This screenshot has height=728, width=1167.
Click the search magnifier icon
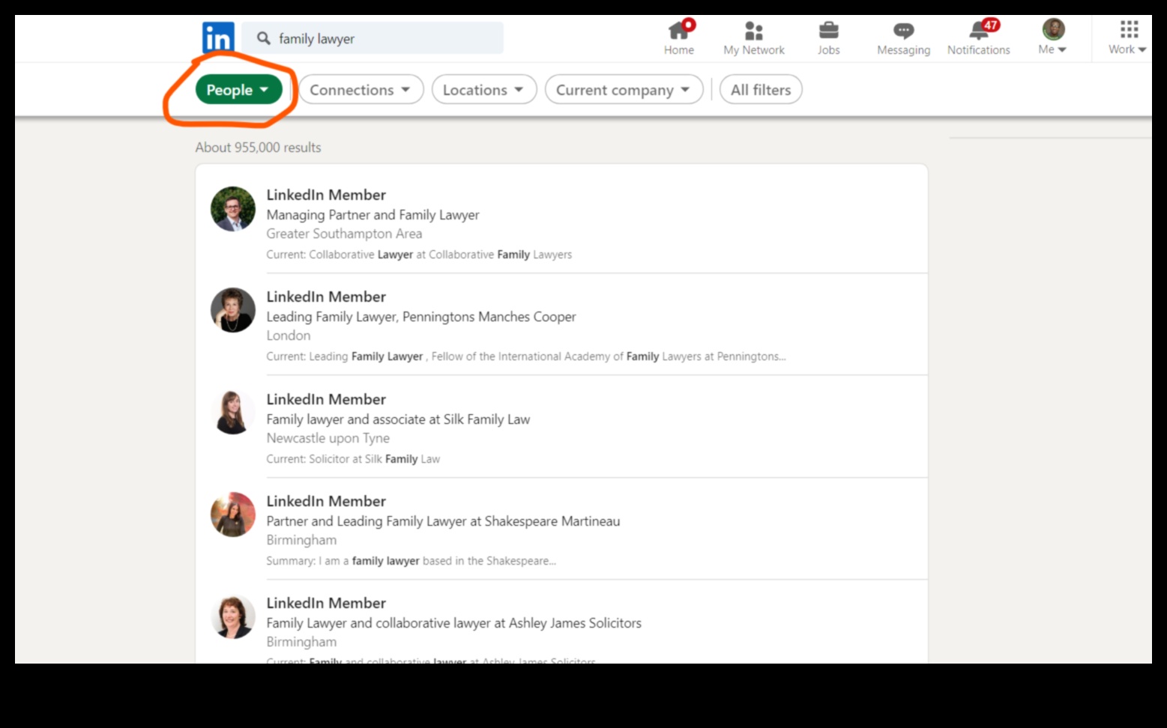[264, 38]
